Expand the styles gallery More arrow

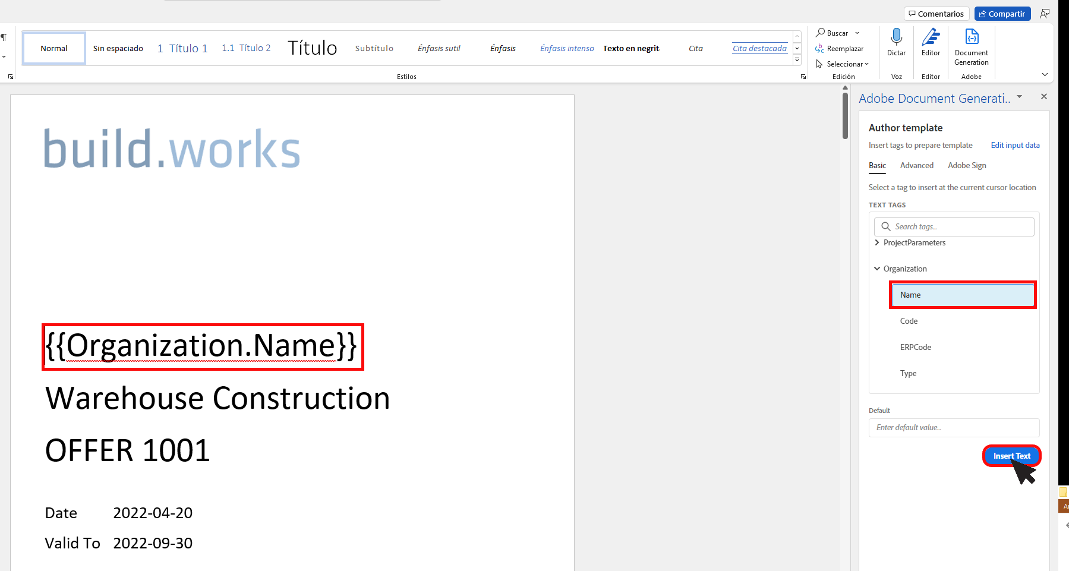click(797, 60)
